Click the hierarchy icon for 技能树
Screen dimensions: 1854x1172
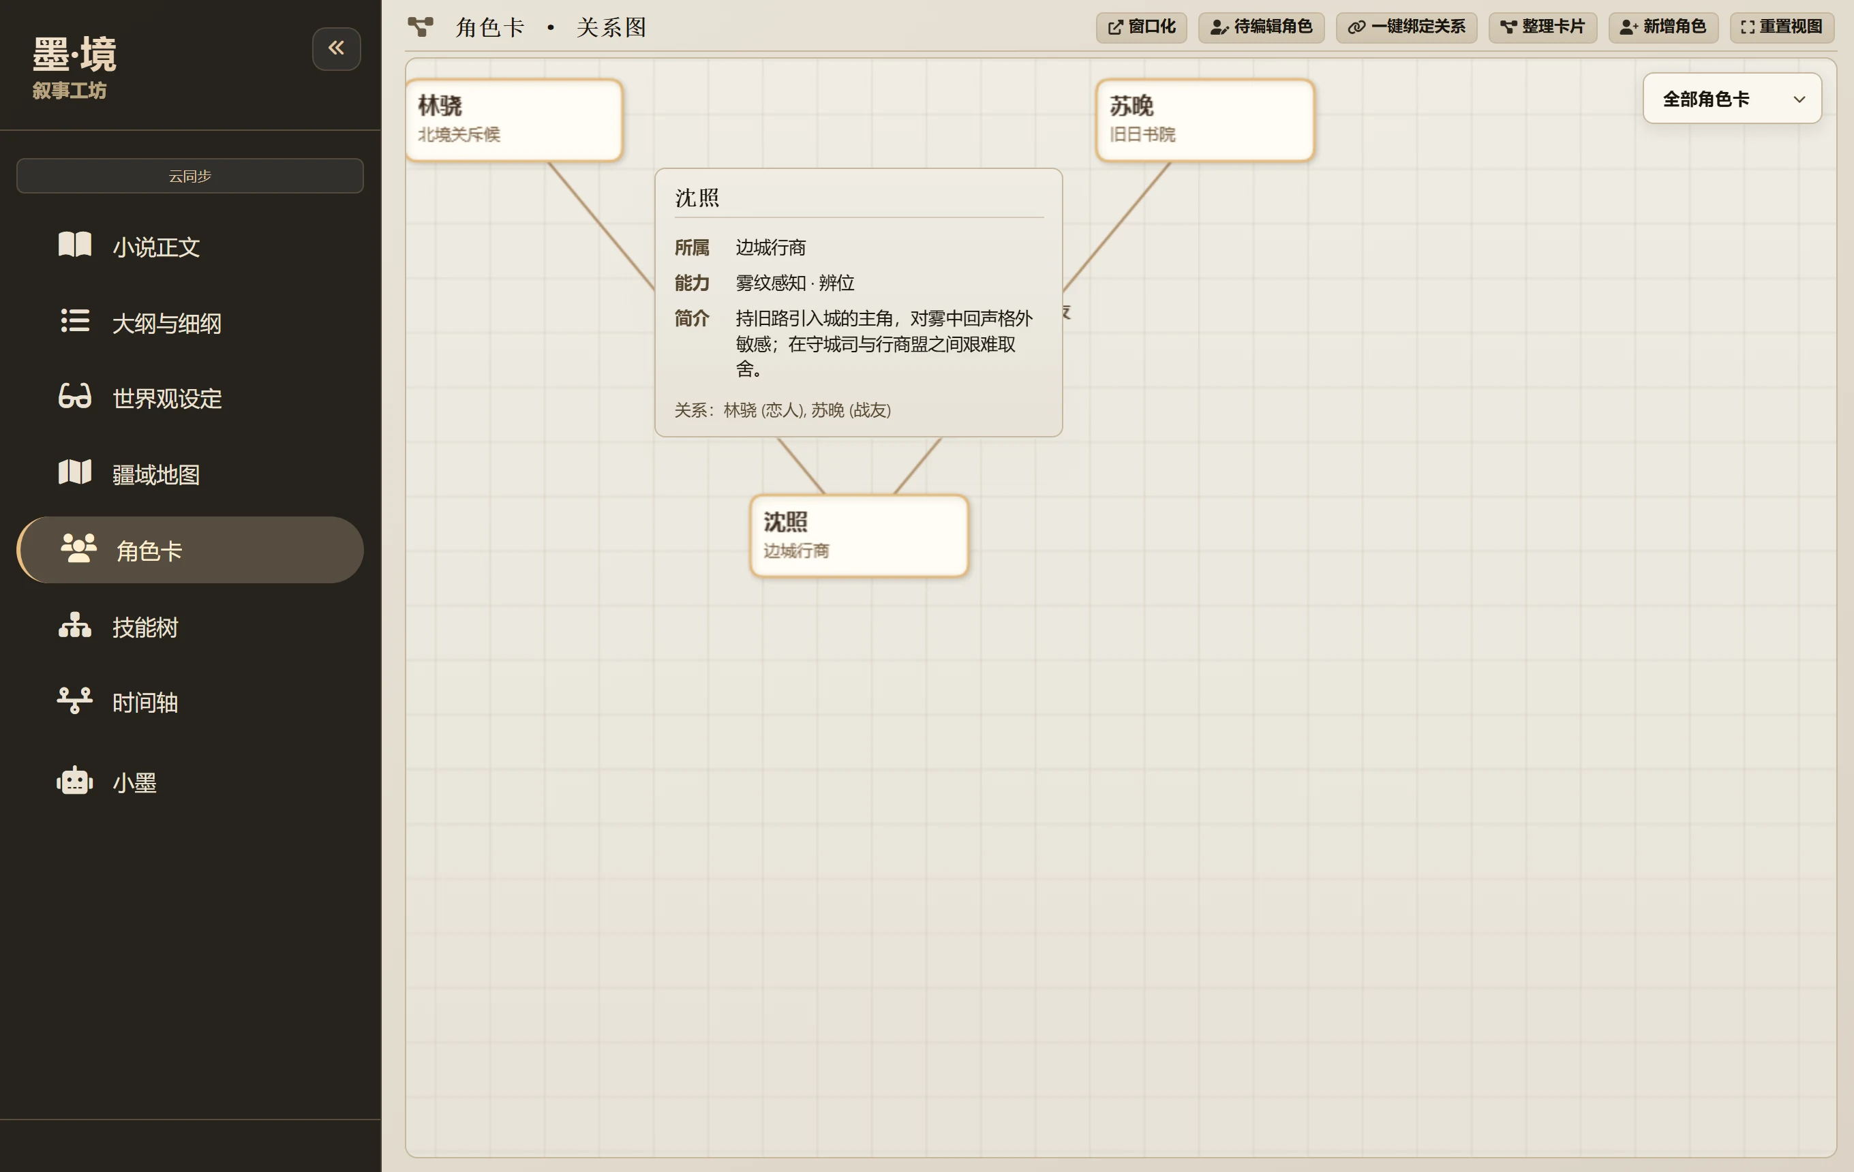pyautogui.click(x=75, y=625)
